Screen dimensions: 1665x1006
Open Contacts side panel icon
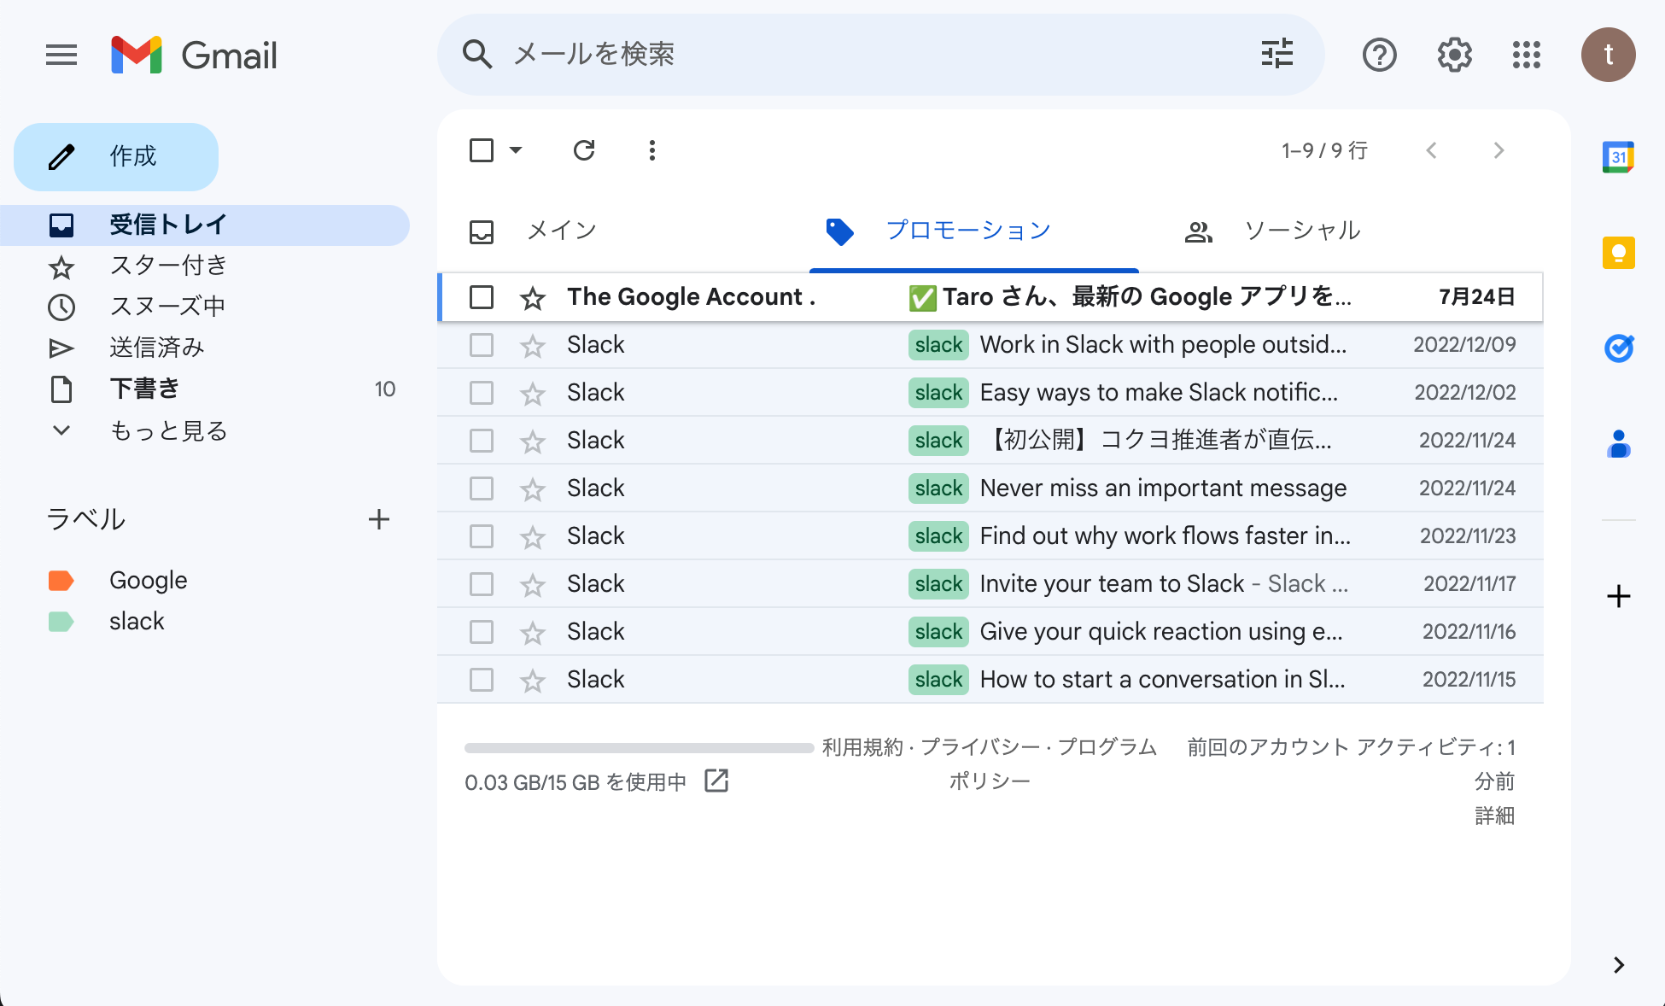(1618, 444)
